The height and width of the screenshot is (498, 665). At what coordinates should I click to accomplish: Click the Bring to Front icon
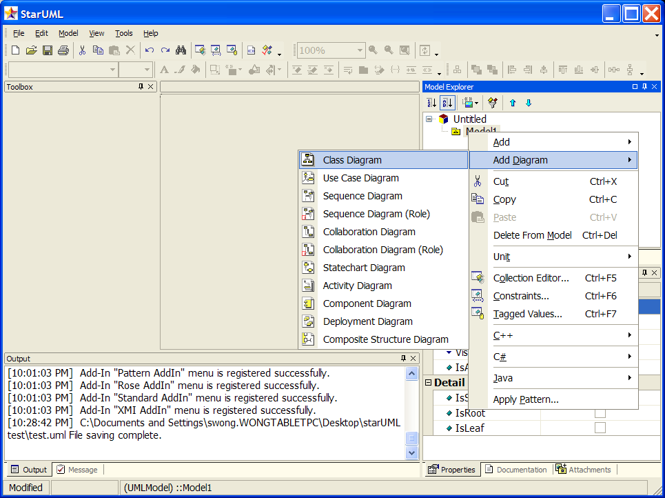click(x=477, y=70)
